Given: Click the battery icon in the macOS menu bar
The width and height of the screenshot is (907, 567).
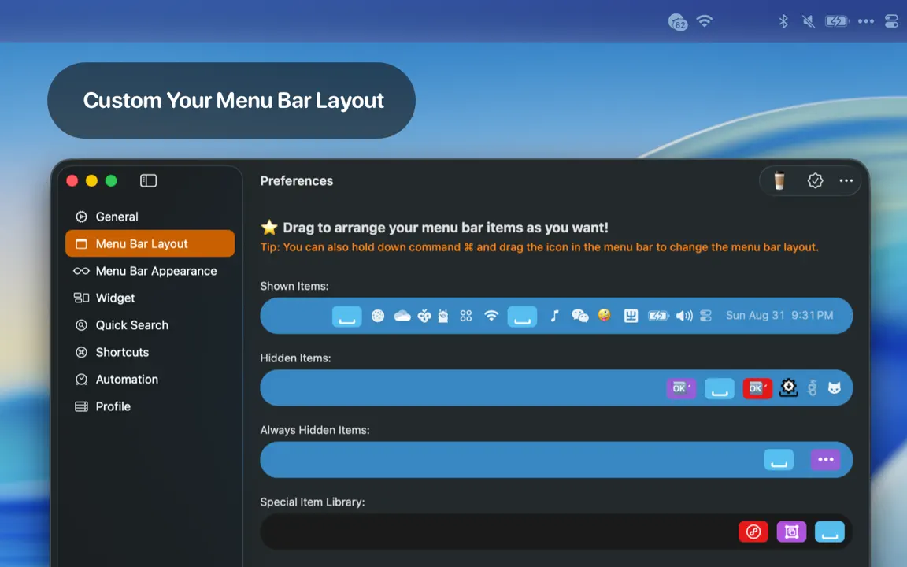Looking at the screenshot, I should pos(836,21).
